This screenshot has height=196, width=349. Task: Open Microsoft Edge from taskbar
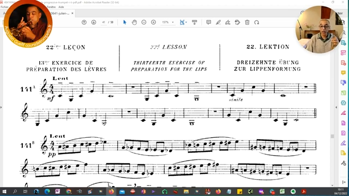(47, 191)
